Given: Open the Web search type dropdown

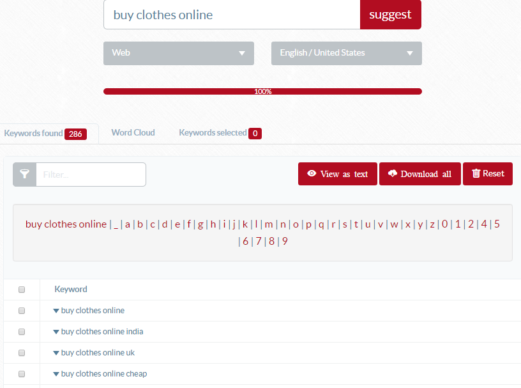Looking at the screenshot, I should (x=179, y=53).
